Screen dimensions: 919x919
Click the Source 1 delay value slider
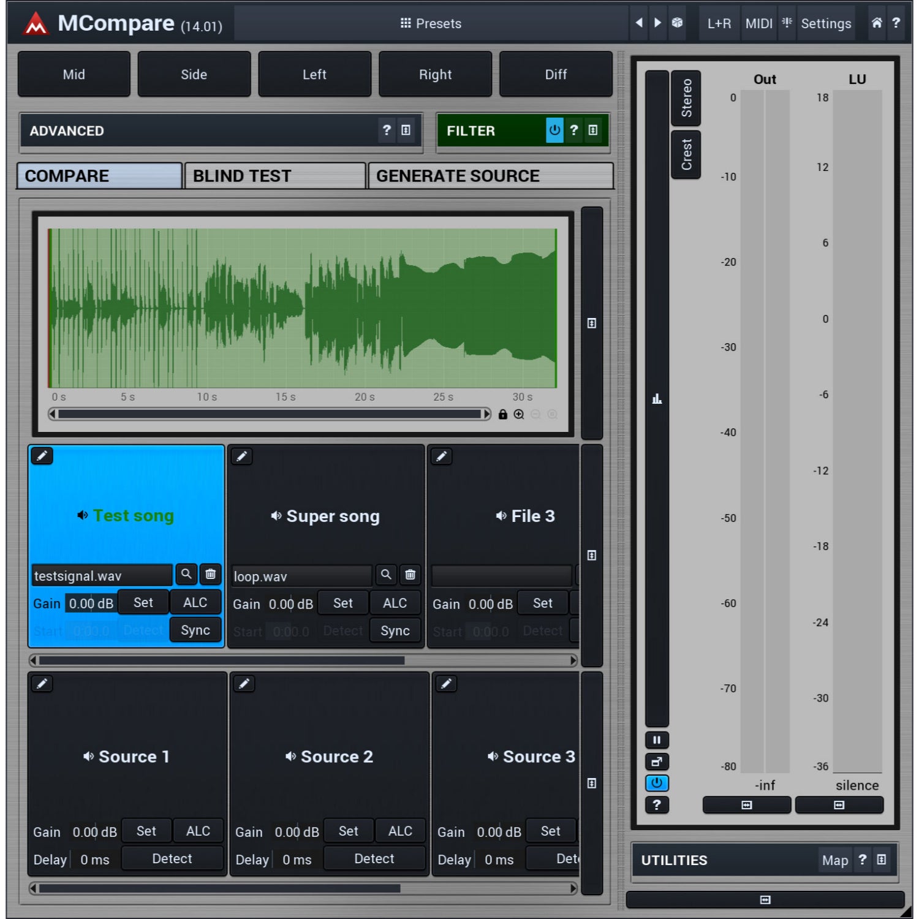click(x=95, y=860)
